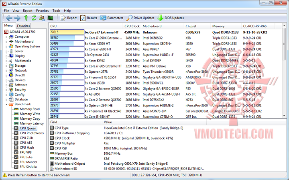Select CPU Hash benchmark icon
The width and height of the screenshot is (289, 180).
(16, 147)
